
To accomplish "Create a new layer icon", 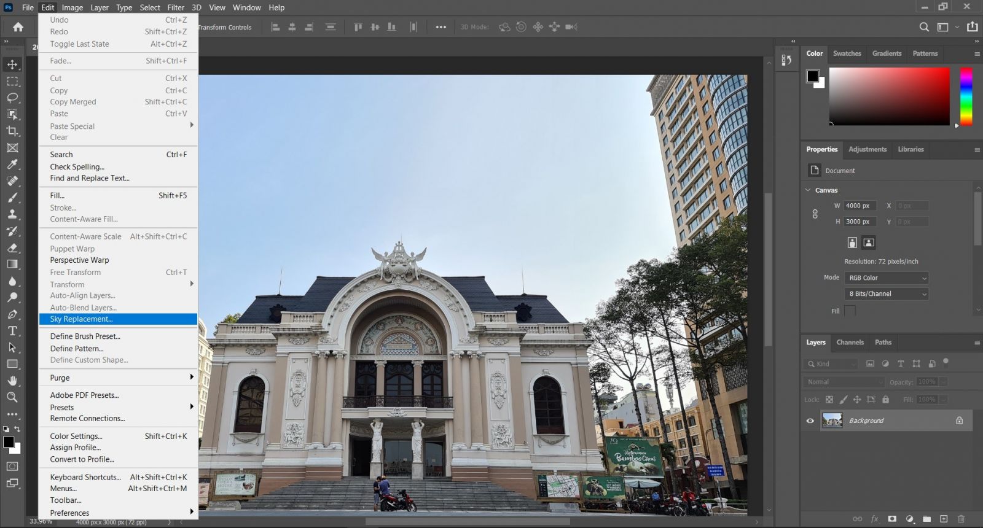I will point(944,519).
